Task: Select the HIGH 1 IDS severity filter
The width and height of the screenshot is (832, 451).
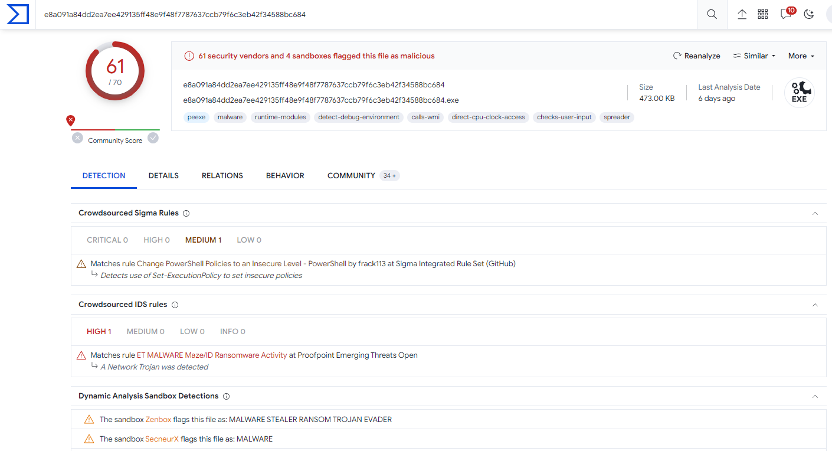Action: pos(99,332)
